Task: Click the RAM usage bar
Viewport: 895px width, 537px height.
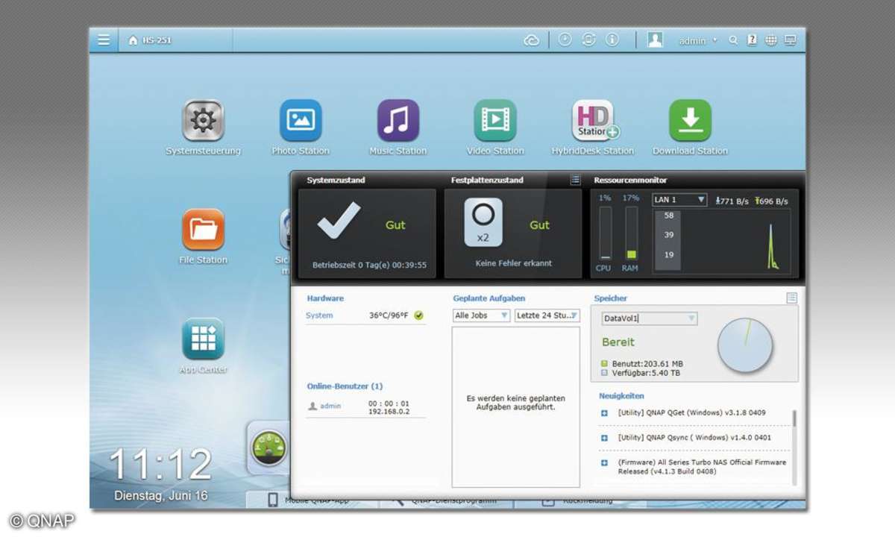Action: [x=631, y=233]
